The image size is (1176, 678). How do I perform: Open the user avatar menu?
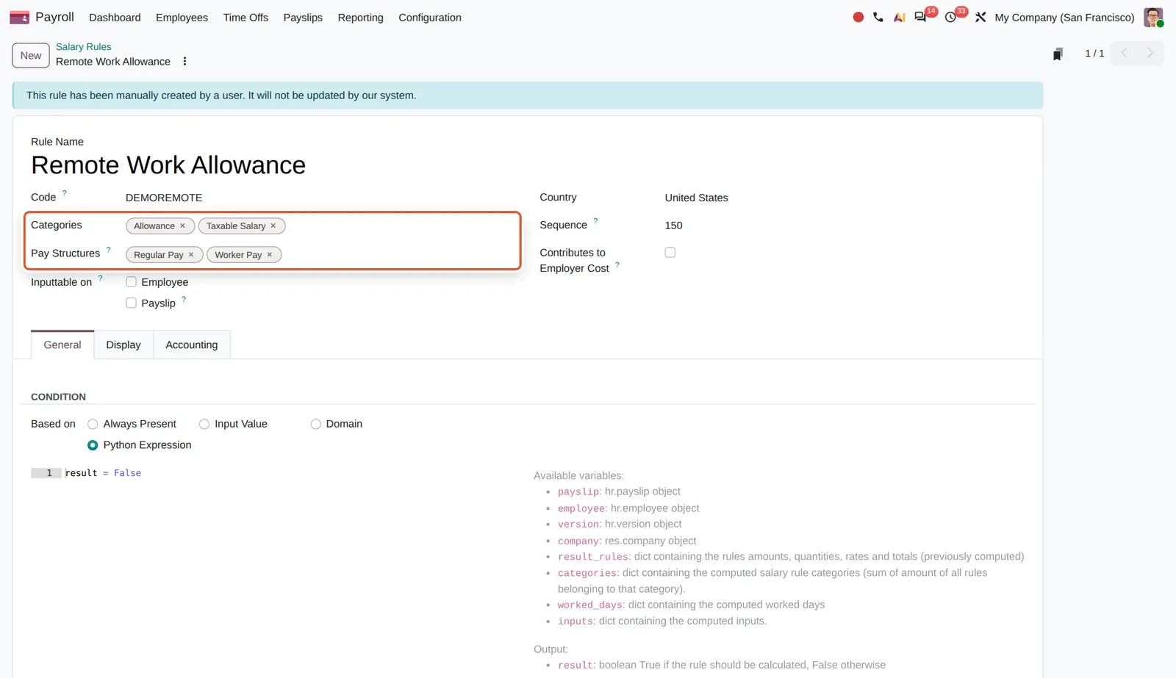pyautogui.click(x=1153, y=17)
